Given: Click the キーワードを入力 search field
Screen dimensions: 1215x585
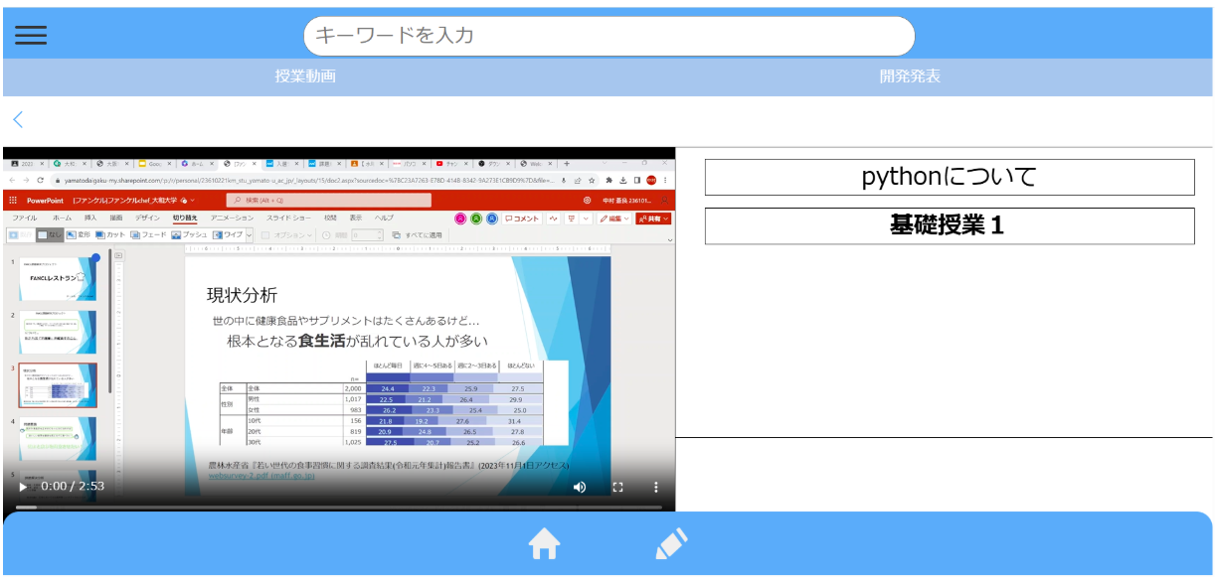Looking at the screenshot, I should point(608,35).
